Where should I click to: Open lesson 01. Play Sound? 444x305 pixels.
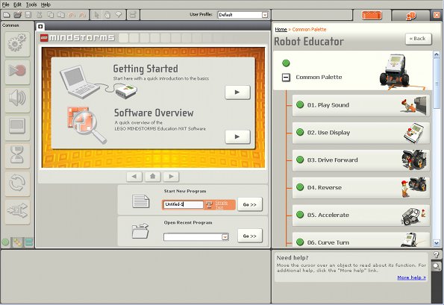click(x=361, y=105)
